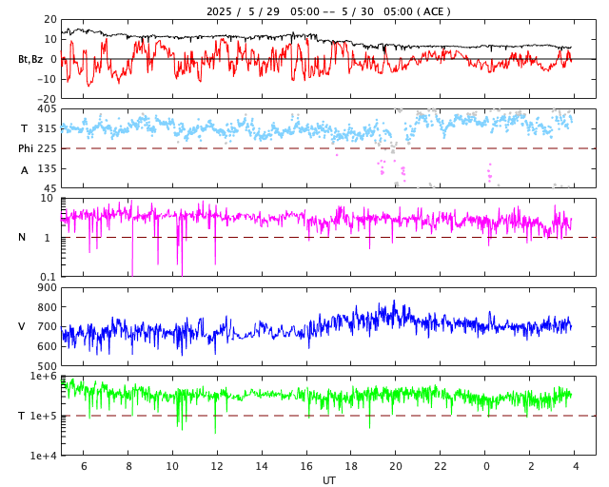
Task: Click the red-and-black Bt,Bz magnetic field panel
Action: tap(328, 59)
